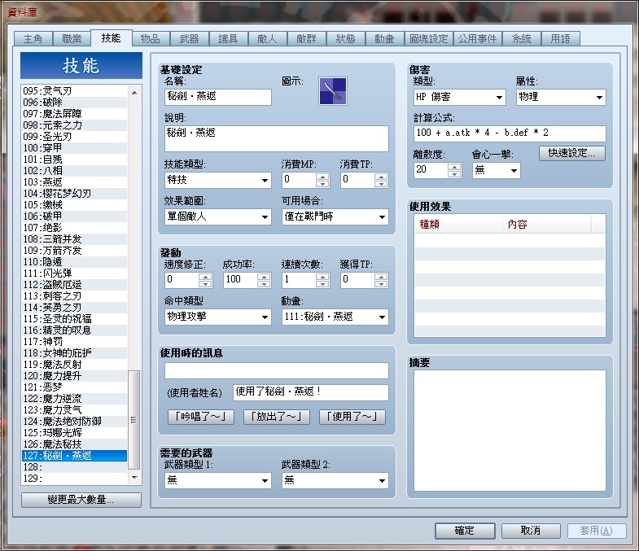The image size is (639, 551).
Task: Open the 護具 tab
Action: click(228, 39)
